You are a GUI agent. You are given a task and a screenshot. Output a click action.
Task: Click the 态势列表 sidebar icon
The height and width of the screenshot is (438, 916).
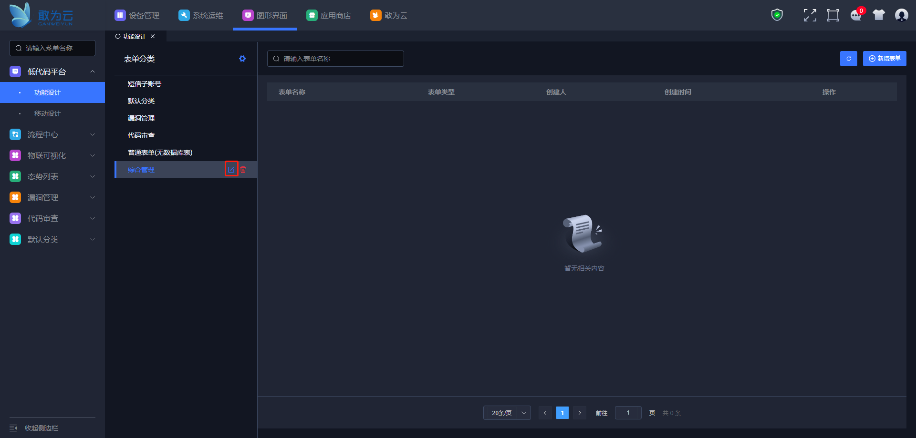(x=15, y=176)
